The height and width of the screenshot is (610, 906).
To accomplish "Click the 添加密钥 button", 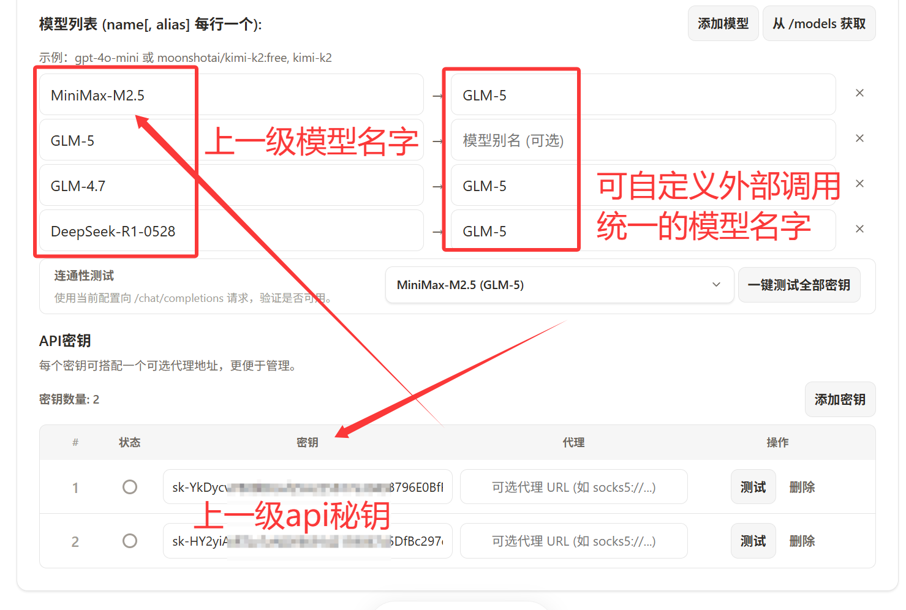I will coord(840,399).
